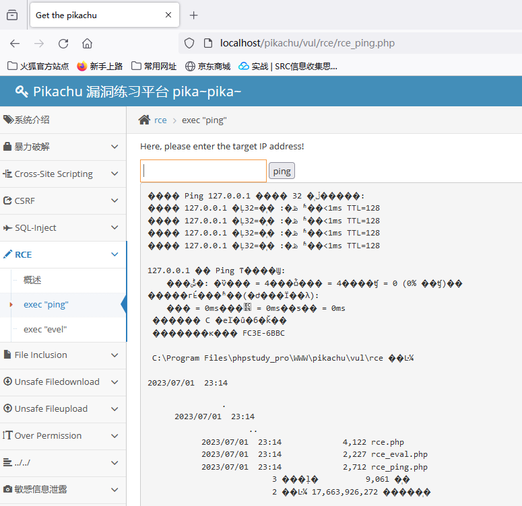Image resolution: width=522 pixels, height=506 pixels.
Task: Expand the Cross-Site Scripting menu
Action: click(63, 174)
